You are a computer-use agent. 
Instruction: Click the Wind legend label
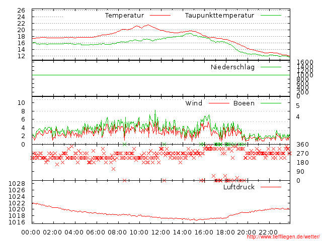pyautogui.click(x=194, y=103)
